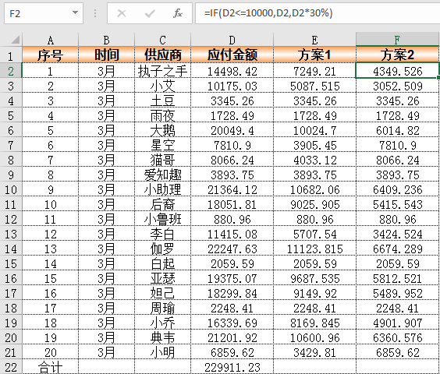440x374 pixels.
Task: Click the 合计 cell in row 22
Action: [x=50, y=367]
